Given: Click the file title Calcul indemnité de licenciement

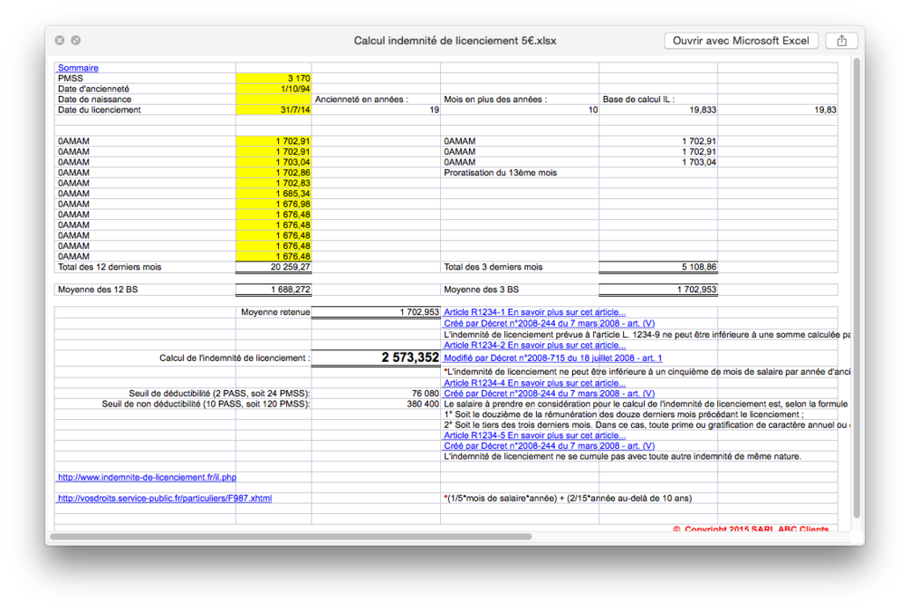Looking at the screenshot, I should [455, 40].
